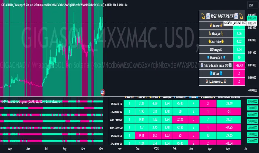Click the -51 drawdown cell
Image resolution: width=259 pixels, height=153 pixels.
tap(229, 112)
